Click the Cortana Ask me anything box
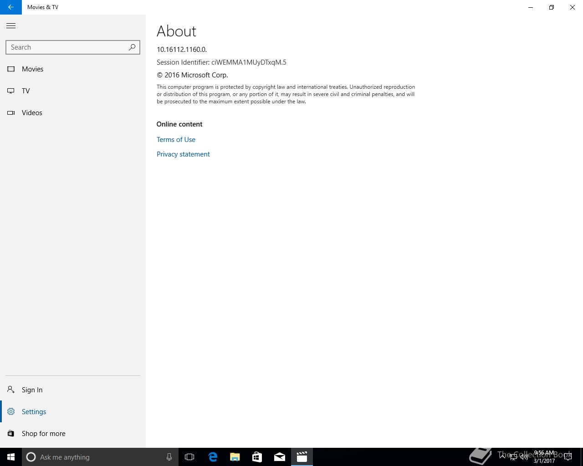This screenshot has width=583, height=466. tap(99, 457)
